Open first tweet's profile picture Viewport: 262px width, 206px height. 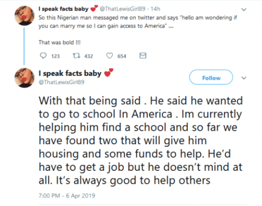click(x=25, y=16)
